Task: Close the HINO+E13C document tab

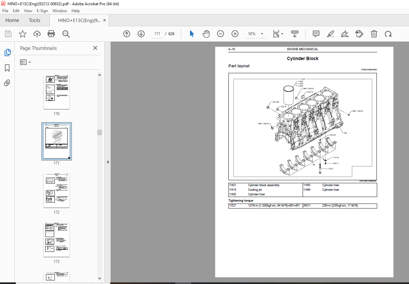Action: (x=105, y=20)
